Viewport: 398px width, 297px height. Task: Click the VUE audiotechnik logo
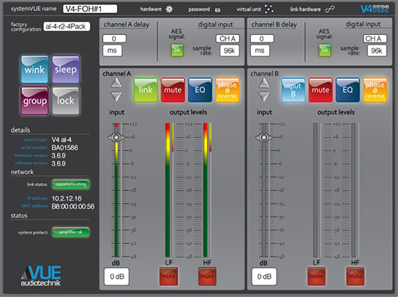(41, 276)
